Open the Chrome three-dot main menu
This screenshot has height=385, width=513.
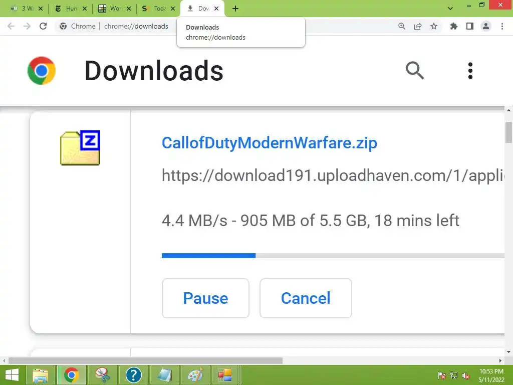[x=502, y=26]
